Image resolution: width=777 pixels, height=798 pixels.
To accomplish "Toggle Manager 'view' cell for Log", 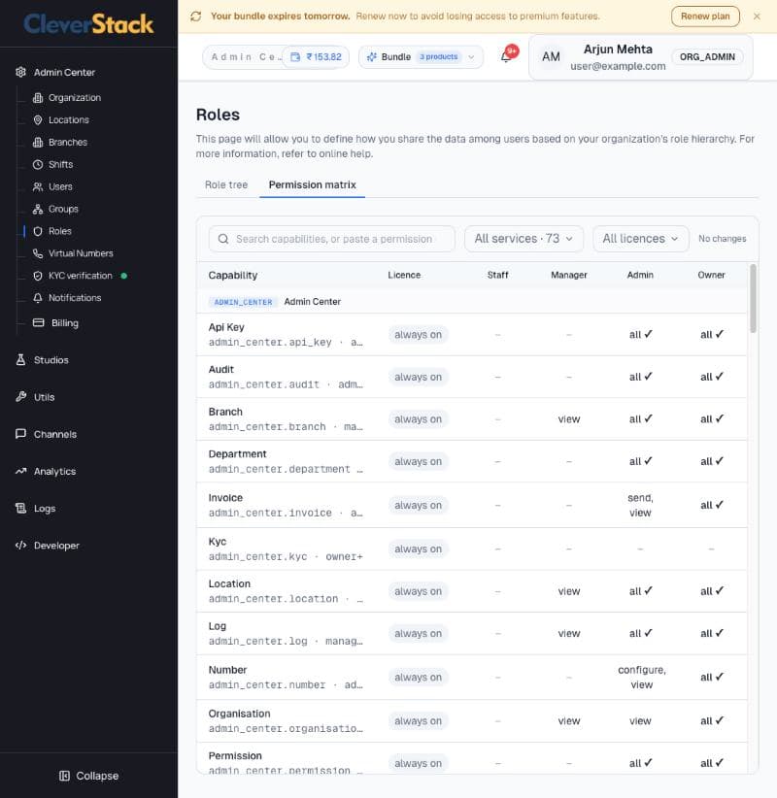I will point(569,633).
